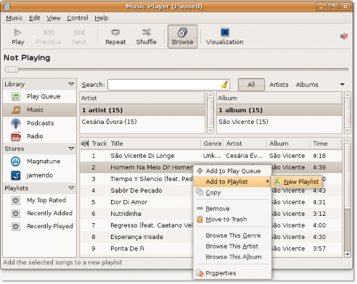Collapse the Stores section arrow

click(71, 149)
